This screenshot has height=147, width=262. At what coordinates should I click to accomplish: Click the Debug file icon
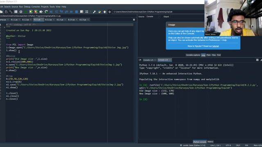[x=51, y=12]
